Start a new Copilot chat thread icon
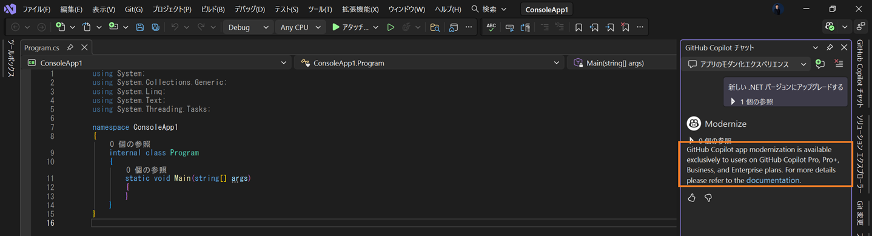Image resolution: width=872 pixels, height=236 pixels. point(820,64)
